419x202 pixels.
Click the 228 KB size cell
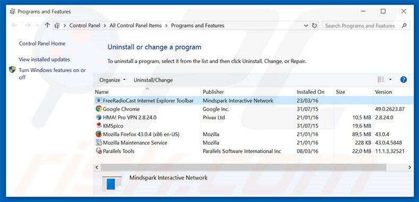pos(363,143)
